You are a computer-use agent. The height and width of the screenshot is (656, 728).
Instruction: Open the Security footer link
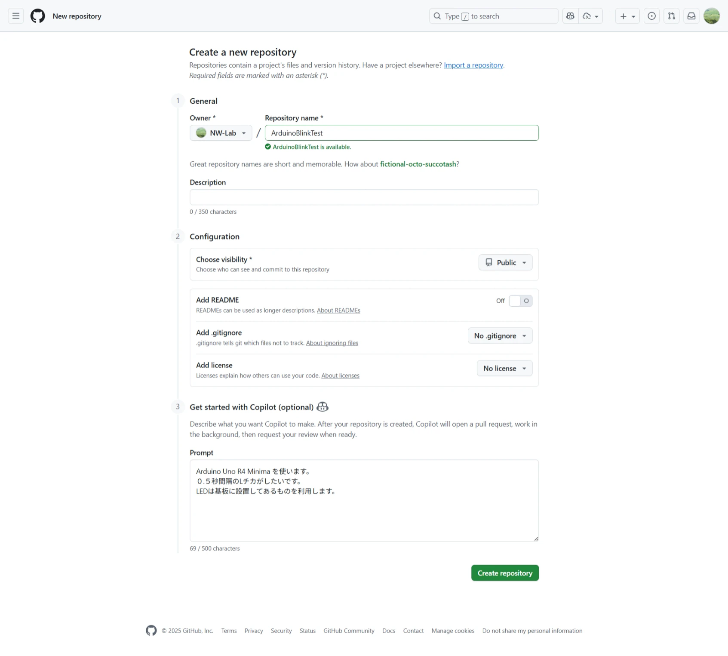pos(281,631)
